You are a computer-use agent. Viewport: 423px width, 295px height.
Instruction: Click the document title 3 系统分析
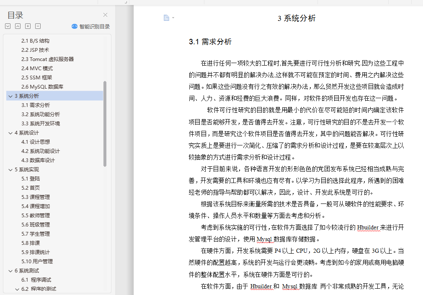pos(297,18)
